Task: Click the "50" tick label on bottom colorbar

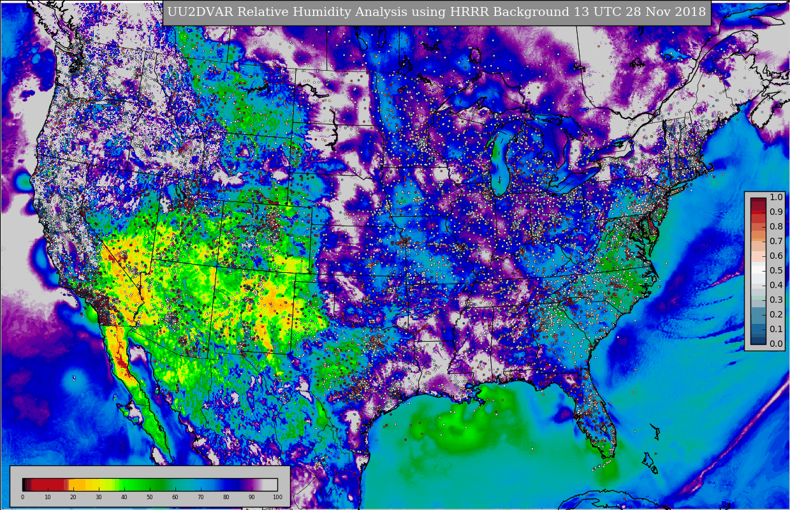Action: (x=150, y=497)
